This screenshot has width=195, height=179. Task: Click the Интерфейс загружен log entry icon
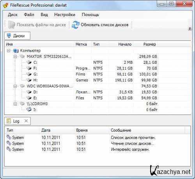(x=9, y=149)
